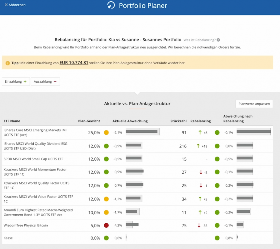Open the 'Was ist Rebalancing?' help icon
Screen dimensions: 280x249
pyautogui.click(x=218, y=40)
